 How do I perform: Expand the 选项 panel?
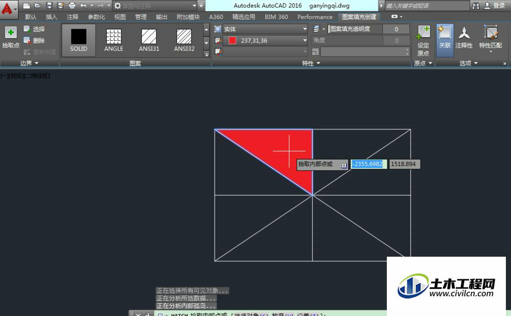(468, 63)
